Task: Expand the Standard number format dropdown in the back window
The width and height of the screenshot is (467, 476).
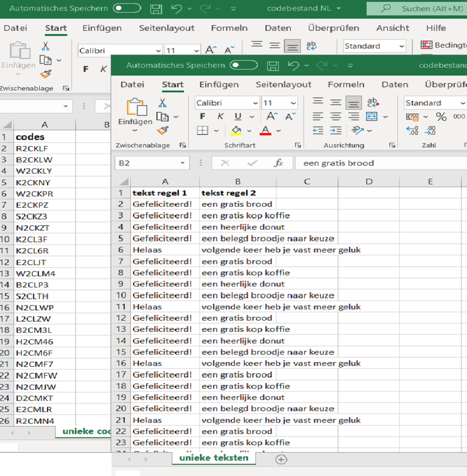Action: (x=402, y=46)
